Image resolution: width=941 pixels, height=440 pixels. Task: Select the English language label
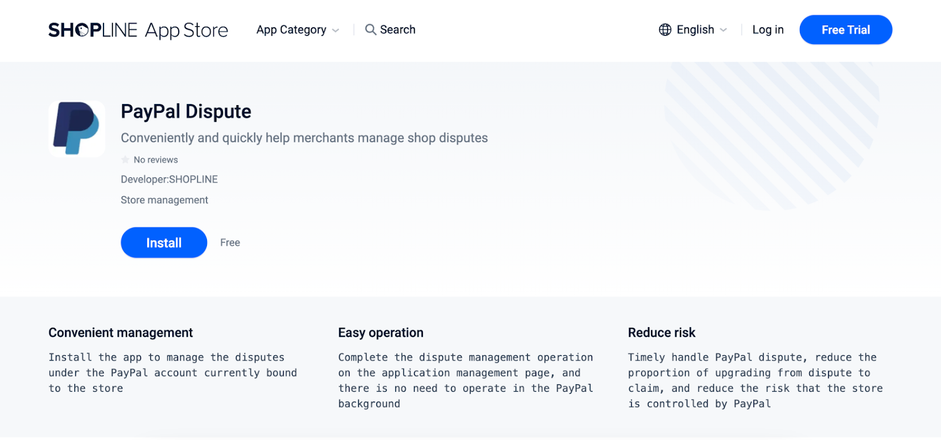coord(695,30)
